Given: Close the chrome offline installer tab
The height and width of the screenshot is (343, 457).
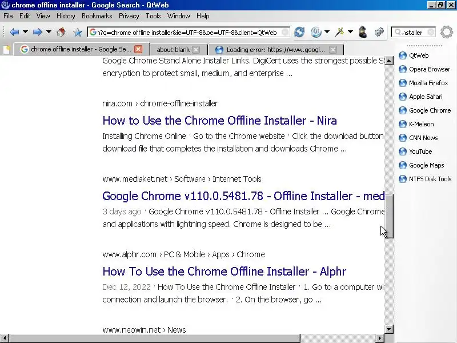Looking at the screenshot, I should [138, 49].
